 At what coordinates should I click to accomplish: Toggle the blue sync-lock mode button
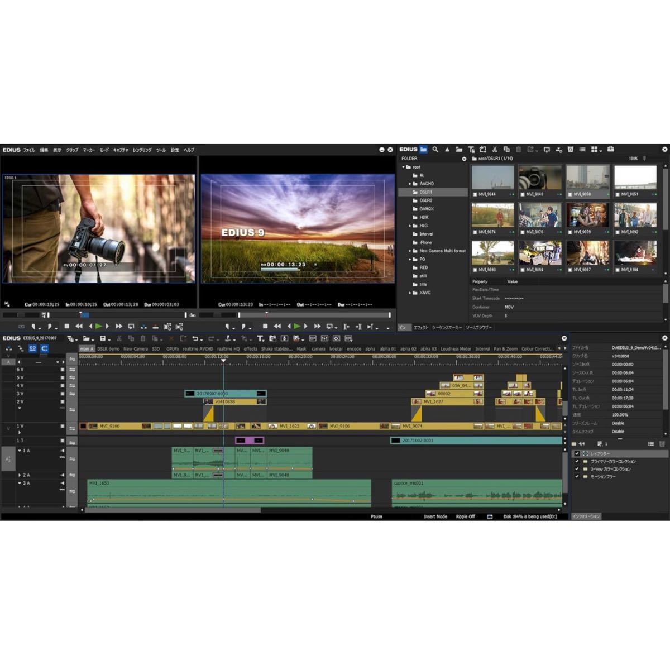pos(45,348)
